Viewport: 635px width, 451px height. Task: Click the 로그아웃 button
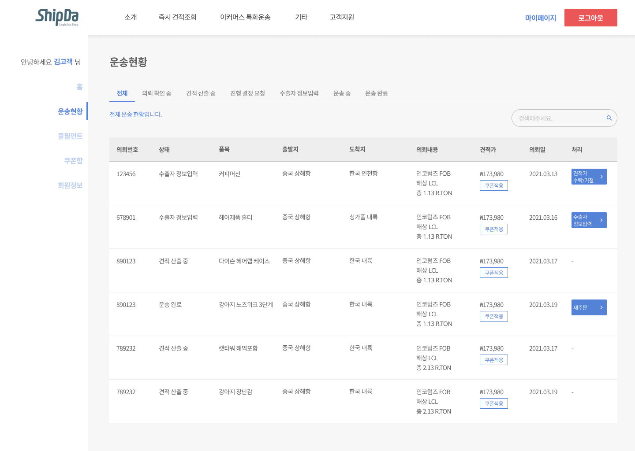pyautogui.click(x=590, y=18)
